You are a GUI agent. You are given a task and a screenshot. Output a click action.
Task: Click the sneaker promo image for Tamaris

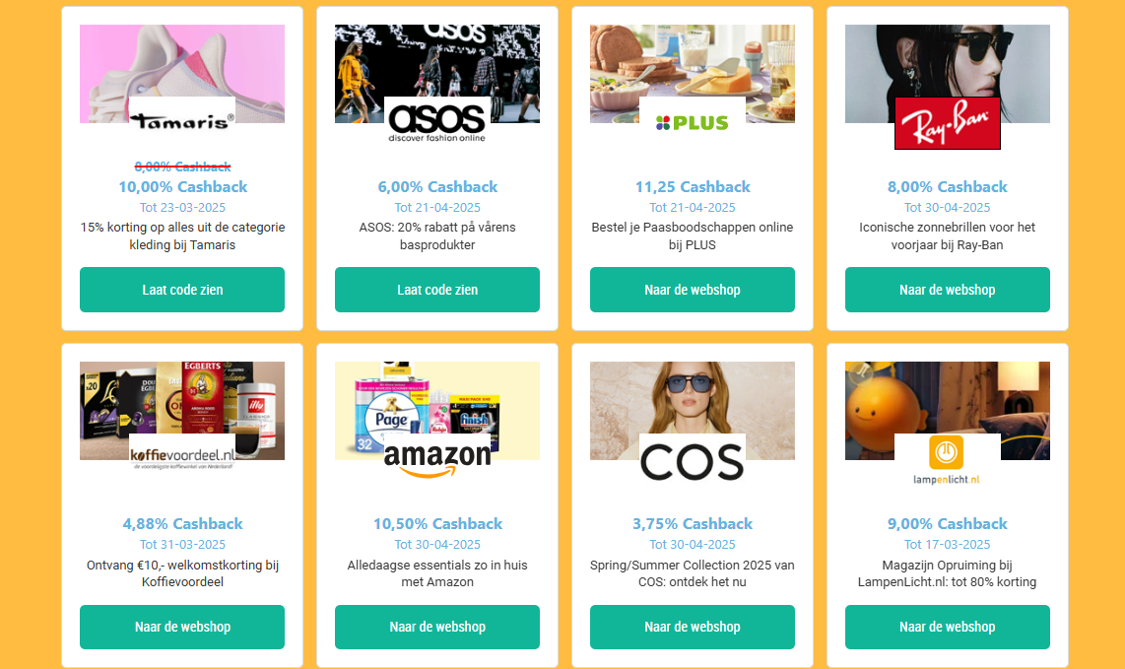[x=182, y=73]
